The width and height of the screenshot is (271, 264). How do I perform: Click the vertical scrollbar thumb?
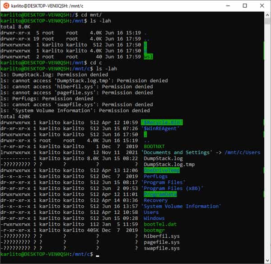pos(267,21)
